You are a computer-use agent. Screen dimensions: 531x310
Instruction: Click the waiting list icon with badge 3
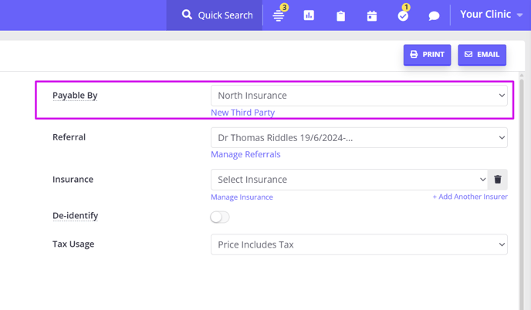(279, 15)
